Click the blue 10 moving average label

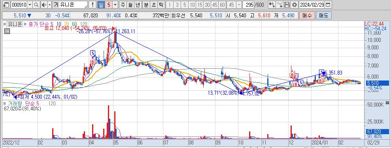tap(59, 24)
